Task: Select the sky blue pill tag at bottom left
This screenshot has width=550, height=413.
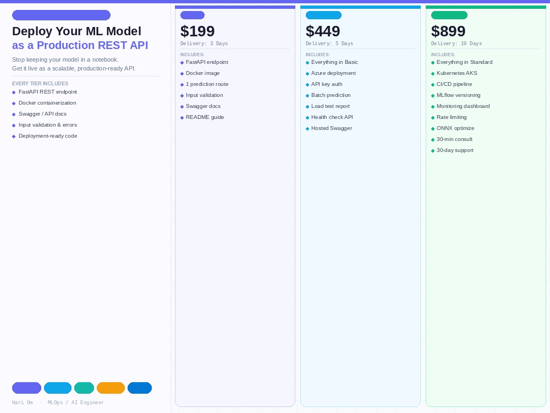Action: pyautogui.click(x=58, y=388)
